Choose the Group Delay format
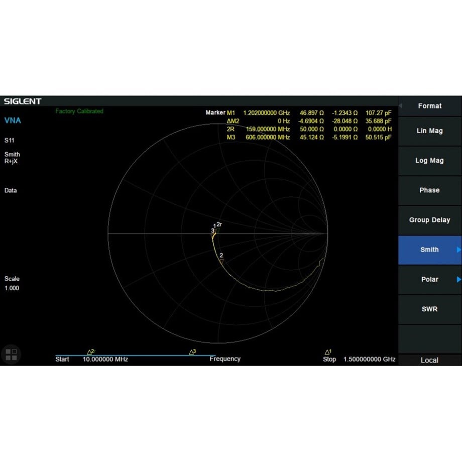Screen dimensions: 462x462 [x=429, y=220]
